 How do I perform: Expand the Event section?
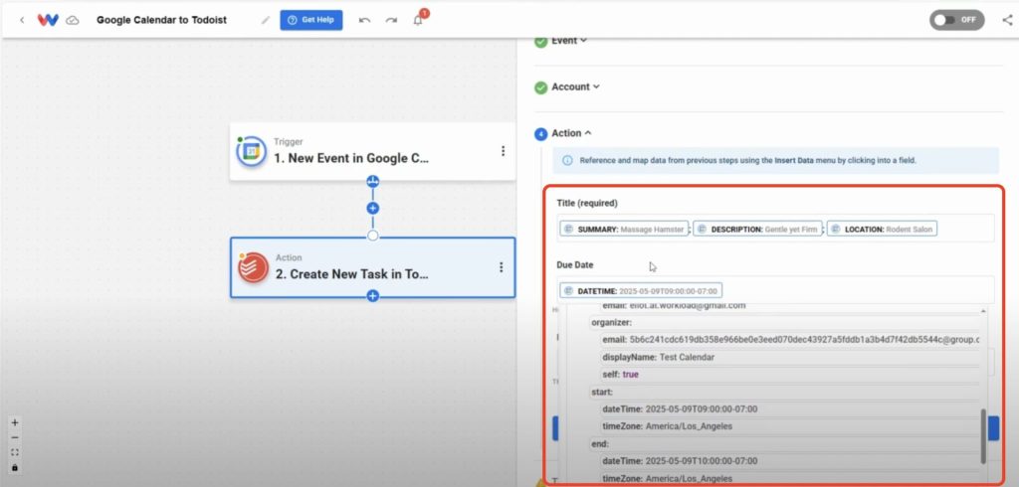[x=568, y=41]
